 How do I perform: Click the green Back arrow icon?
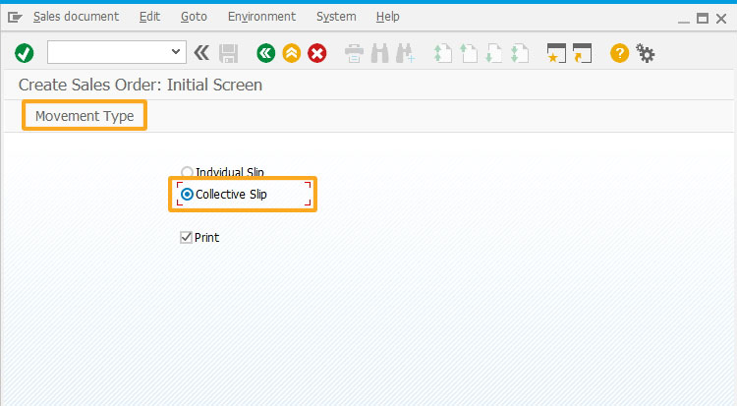pos(265,53)
